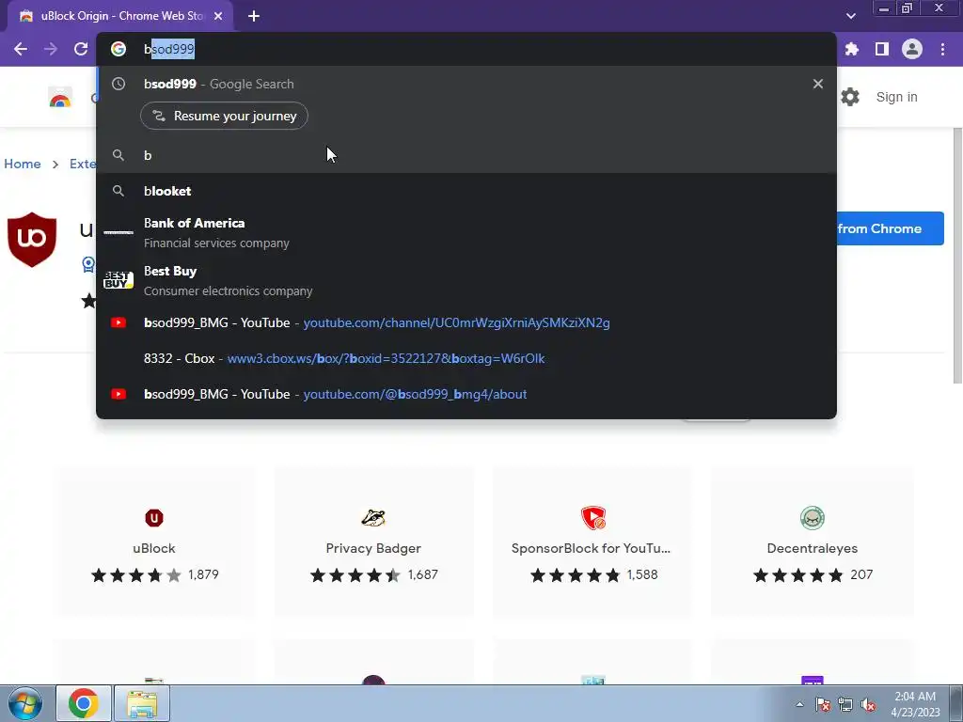963x722 pixels.
Task: Go to Home breadcrumb
Action: [23, 164]
